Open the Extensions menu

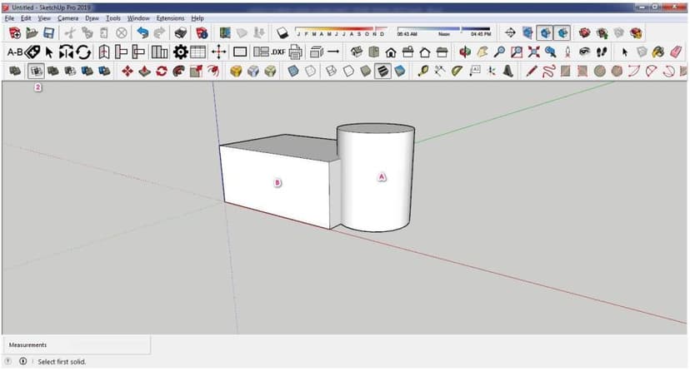[170, 18]
